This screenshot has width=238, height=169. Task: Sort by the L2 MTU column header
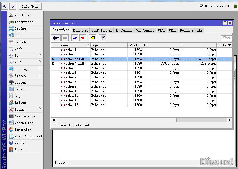(x=135, y=45)
